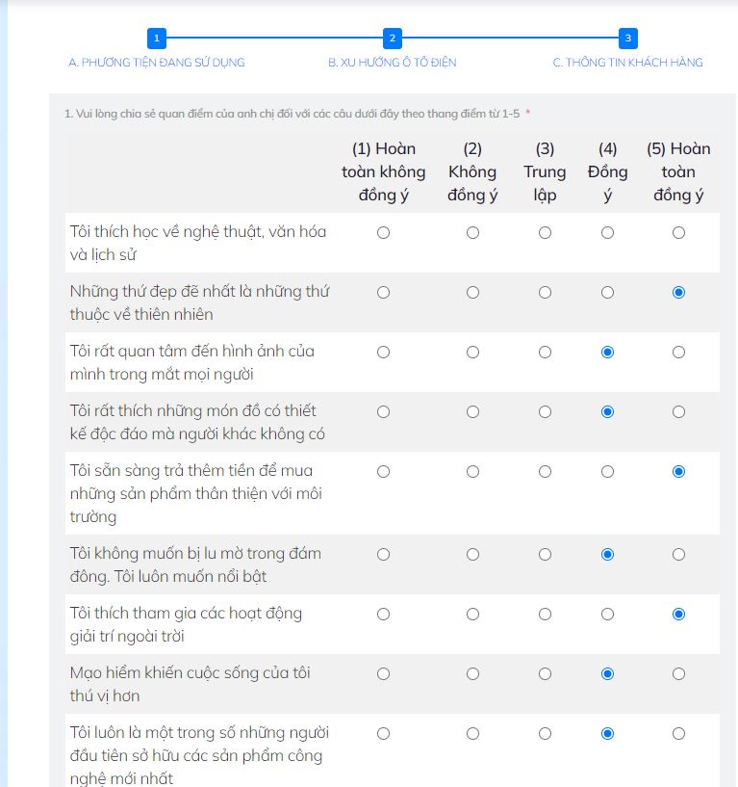Pick 'Không đồng ý' for hình ảnh của mình row
The image size is (738, 787).
point(472,353)
